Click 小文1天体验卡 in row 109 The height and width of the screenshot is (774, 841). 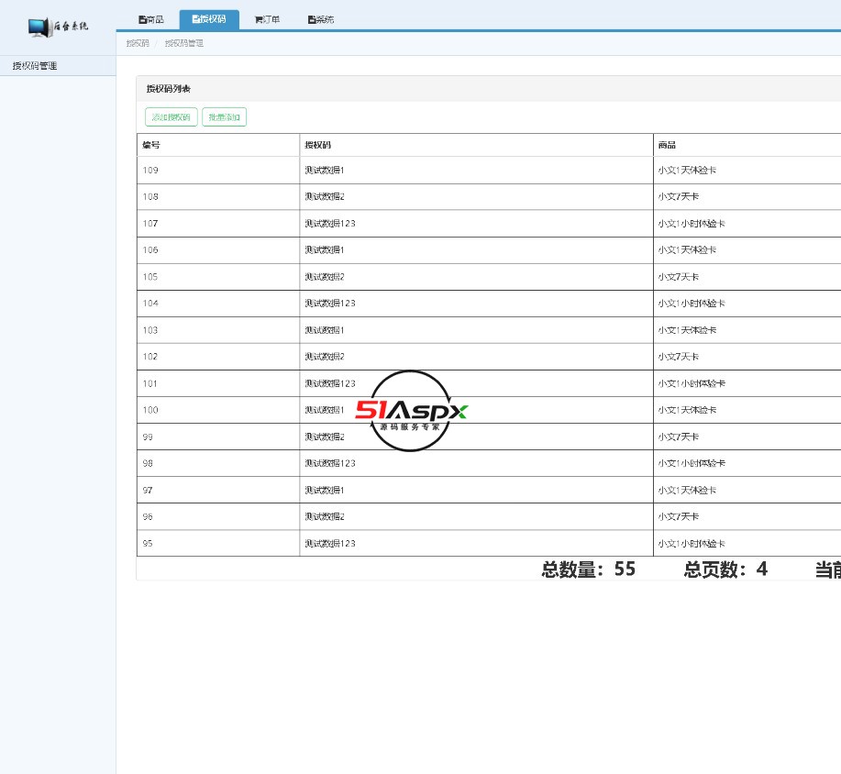[687, 170]
